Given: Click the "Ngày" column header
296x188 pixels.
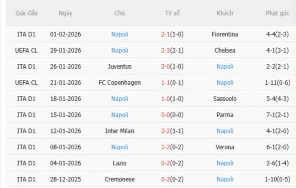Looking at the screenshot, I should (66, 13).
